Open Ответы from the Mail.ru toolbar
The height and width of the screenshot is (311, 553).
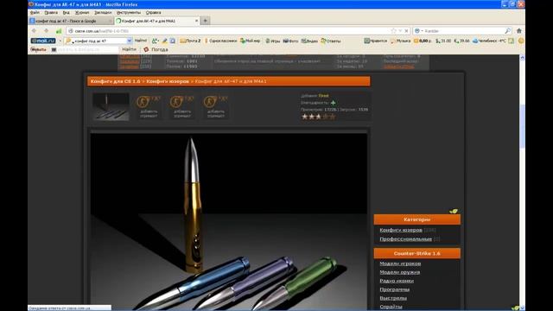[331, 41]
